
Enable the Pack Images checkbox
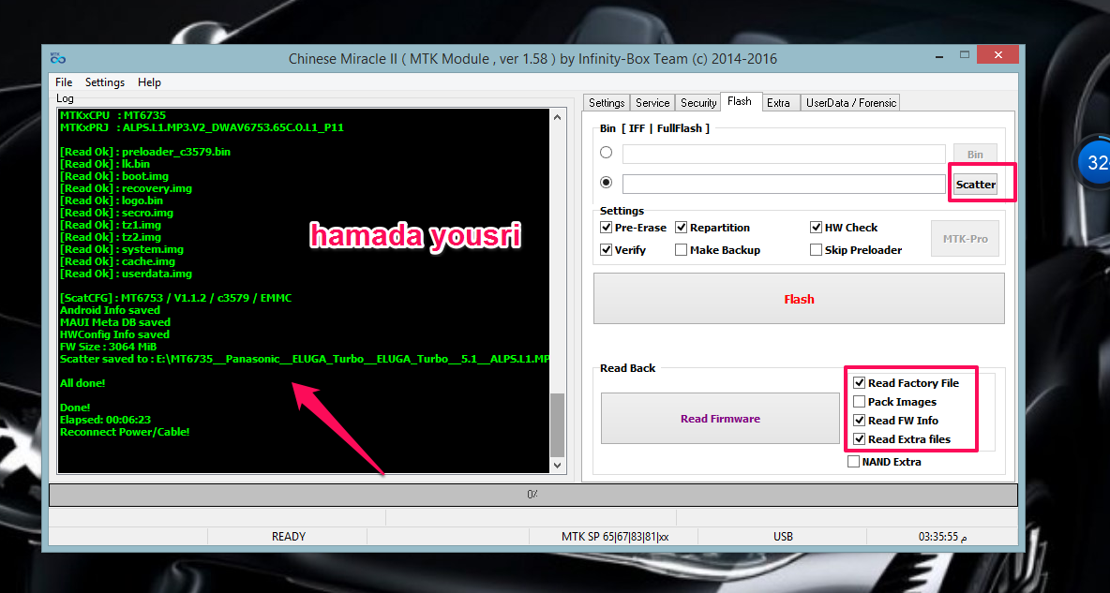860,401
